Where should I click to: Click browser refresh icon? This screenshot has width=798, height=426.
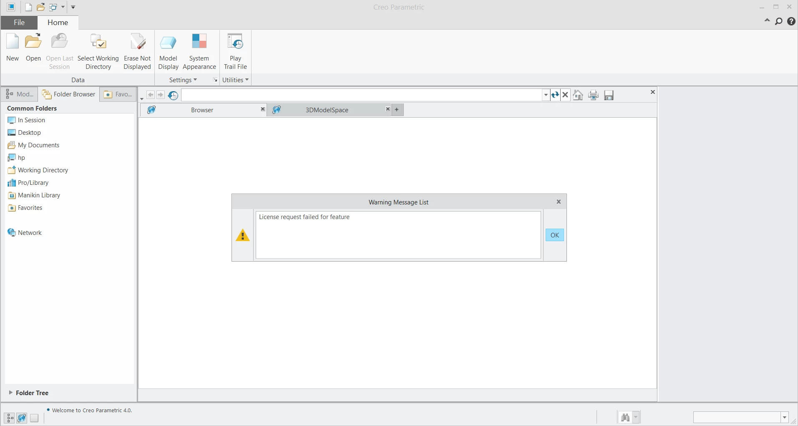pos(555,95)
